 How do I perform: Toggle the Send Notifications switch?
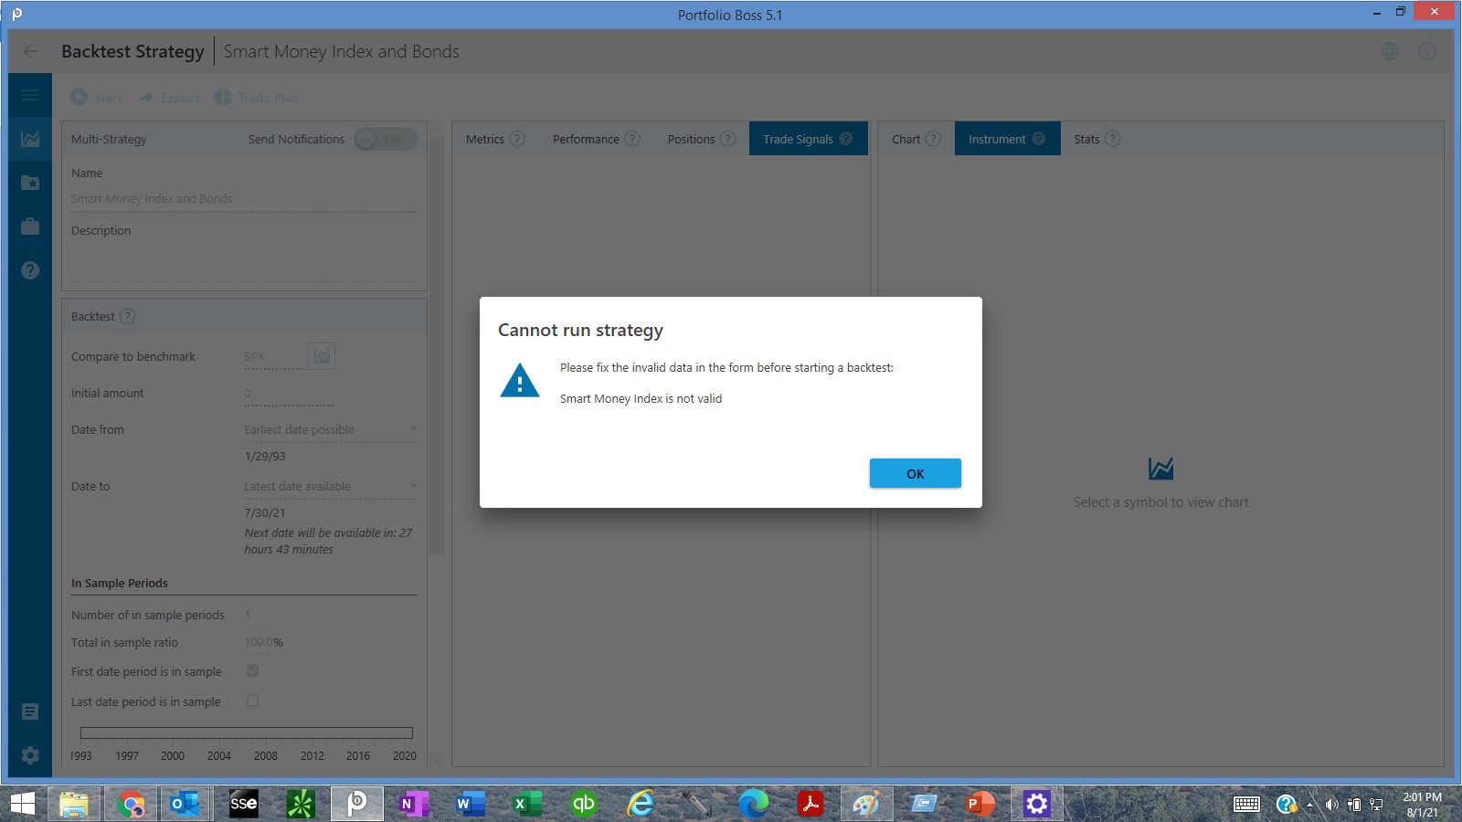[386, 139]
